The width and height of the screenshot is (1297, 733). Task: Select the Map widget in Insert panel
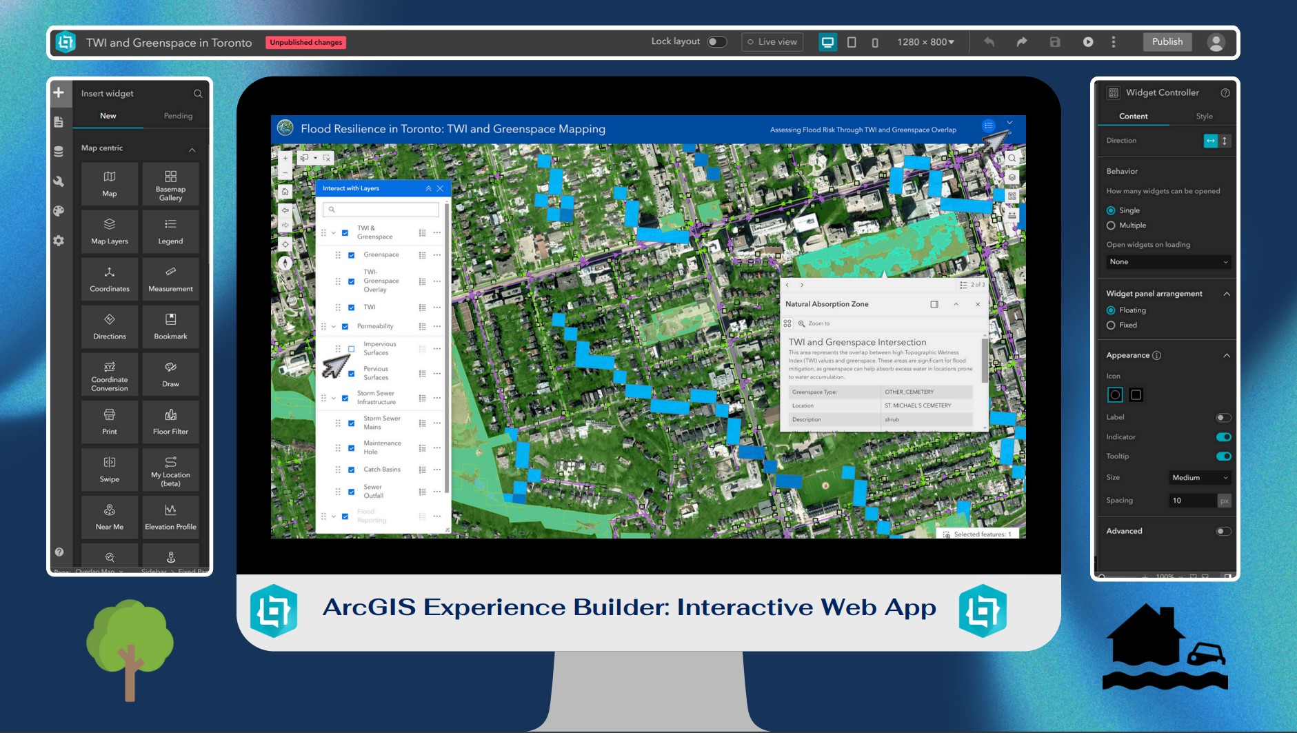pyautogui.click(x=109, y=184)
